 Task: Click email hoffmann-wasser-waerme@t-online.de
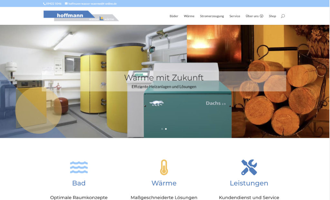pos(92,4)
